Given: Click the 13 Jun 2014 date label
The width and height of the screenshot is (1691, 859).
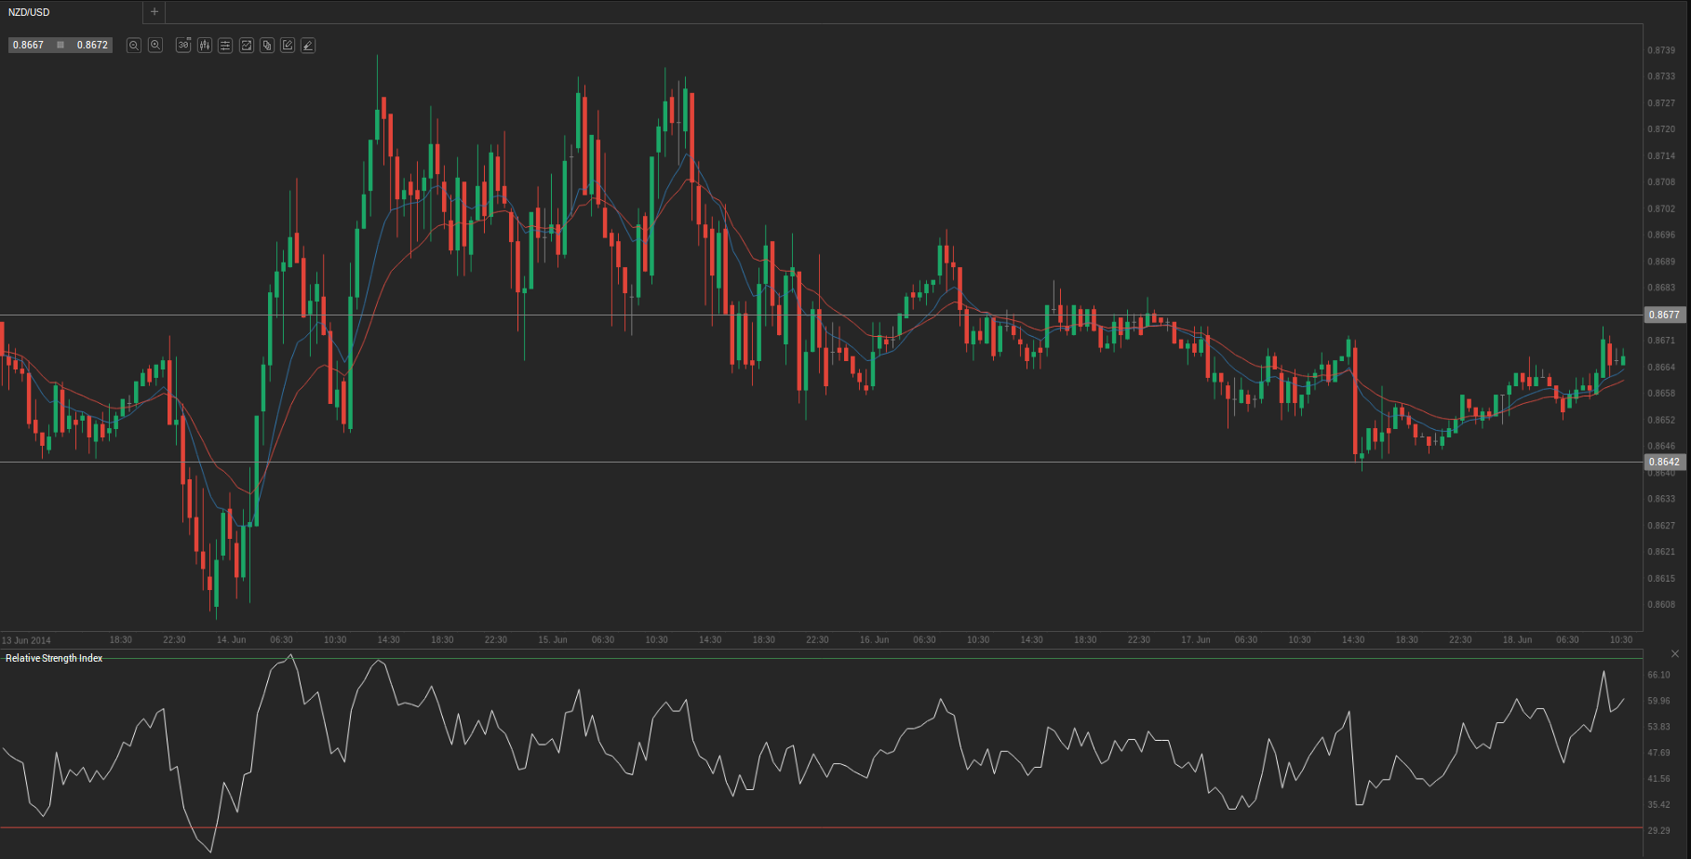Looking at the screenshot, I should 26,640.
